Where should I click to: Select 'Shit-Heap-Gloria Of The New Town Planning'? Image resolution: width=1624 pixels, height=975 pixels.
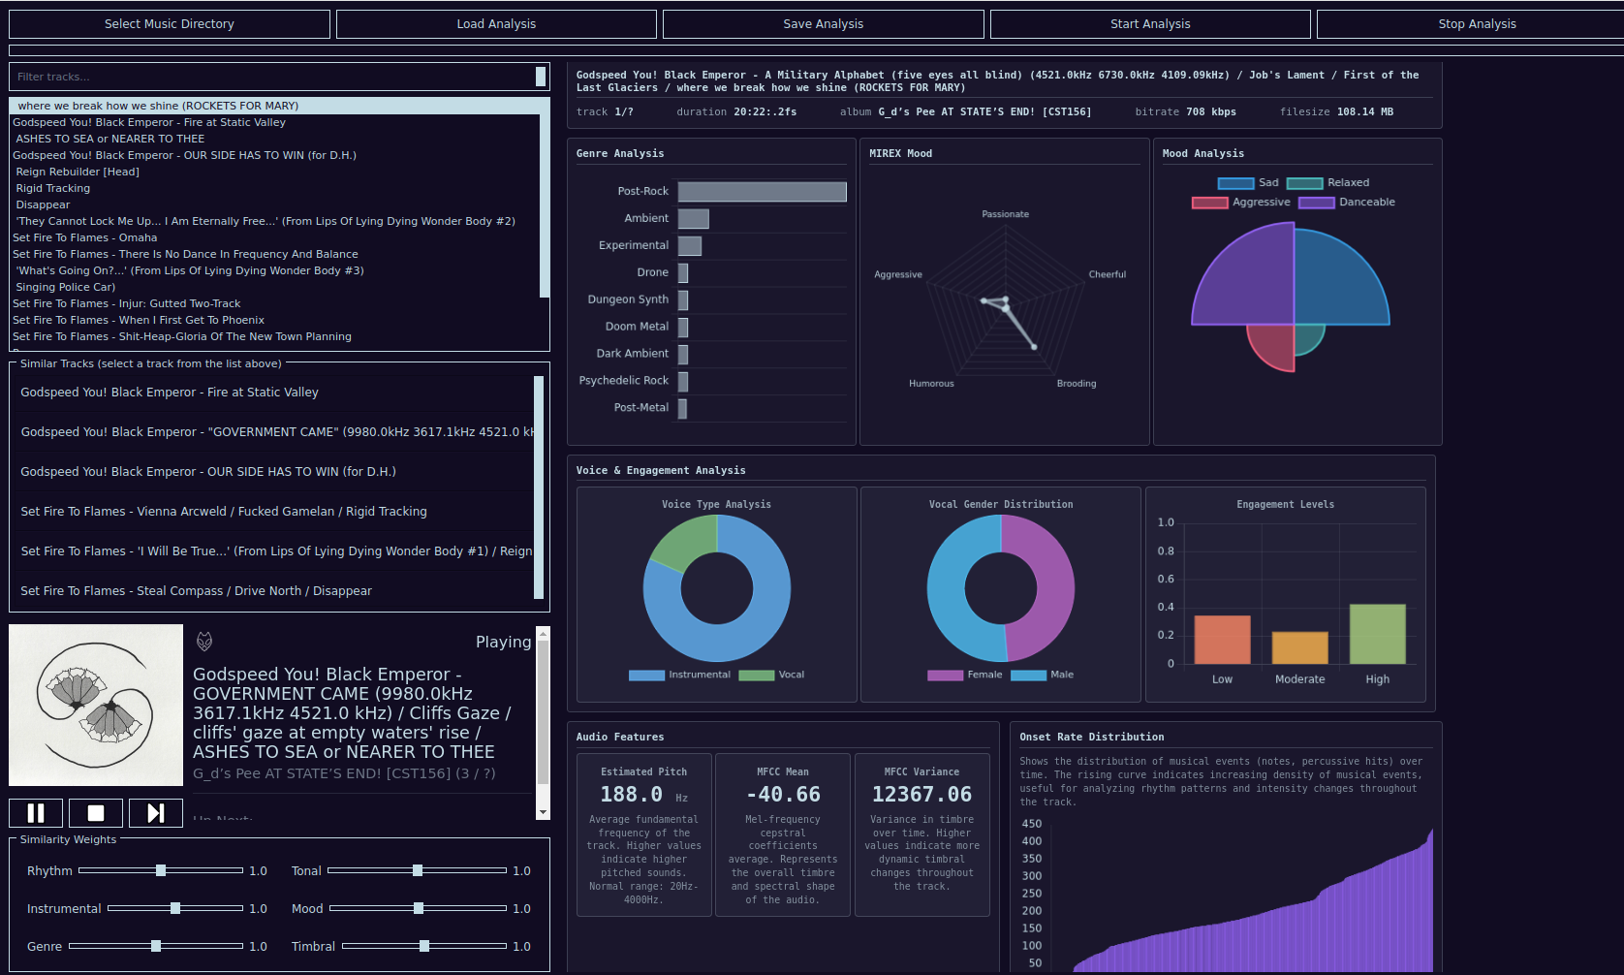(x=274, y=336)
